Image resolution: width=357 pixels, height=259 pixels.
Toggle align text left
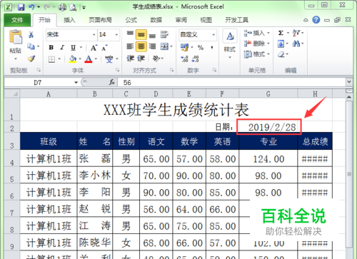[130, 46]
